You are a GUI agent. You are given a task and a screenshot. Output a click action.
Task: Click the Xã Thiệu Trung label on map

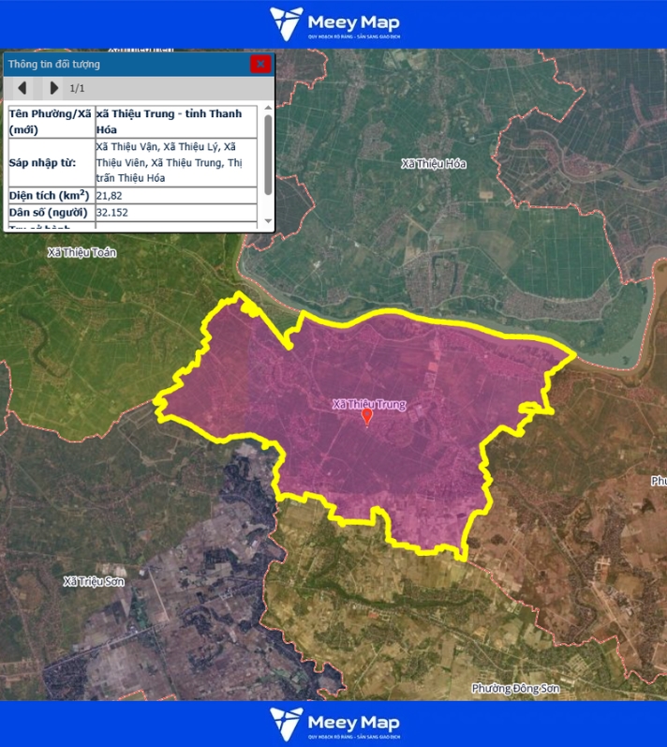[x=369, y=405]
